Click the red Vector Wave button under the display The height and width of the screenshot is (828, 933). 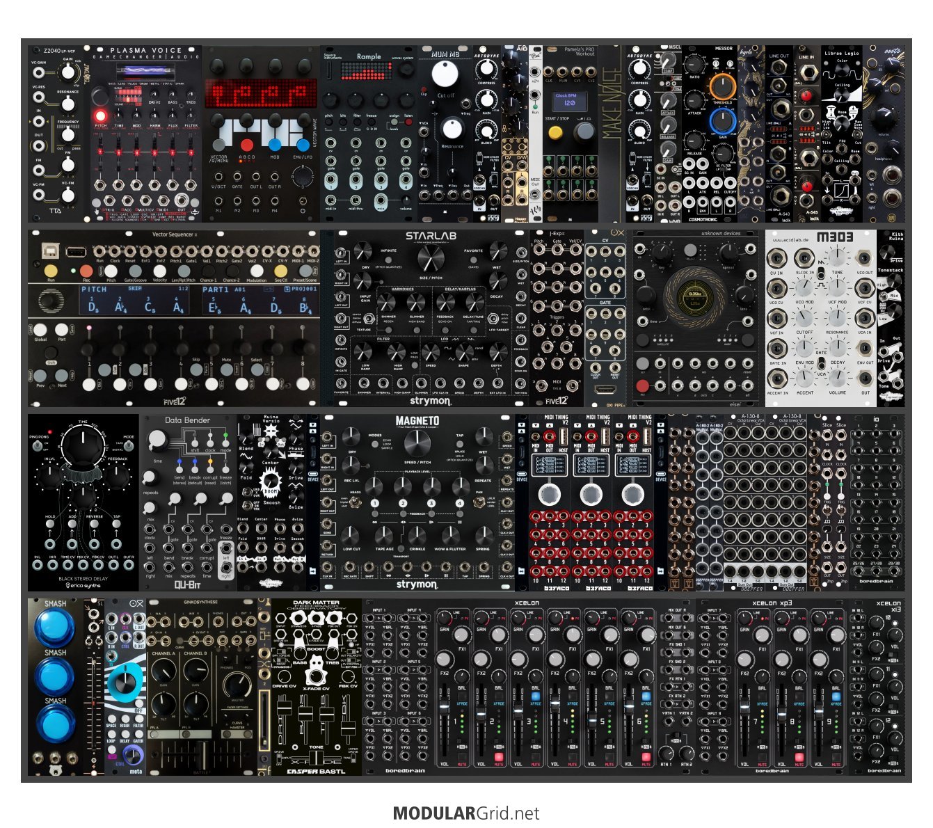click(246, 145)
